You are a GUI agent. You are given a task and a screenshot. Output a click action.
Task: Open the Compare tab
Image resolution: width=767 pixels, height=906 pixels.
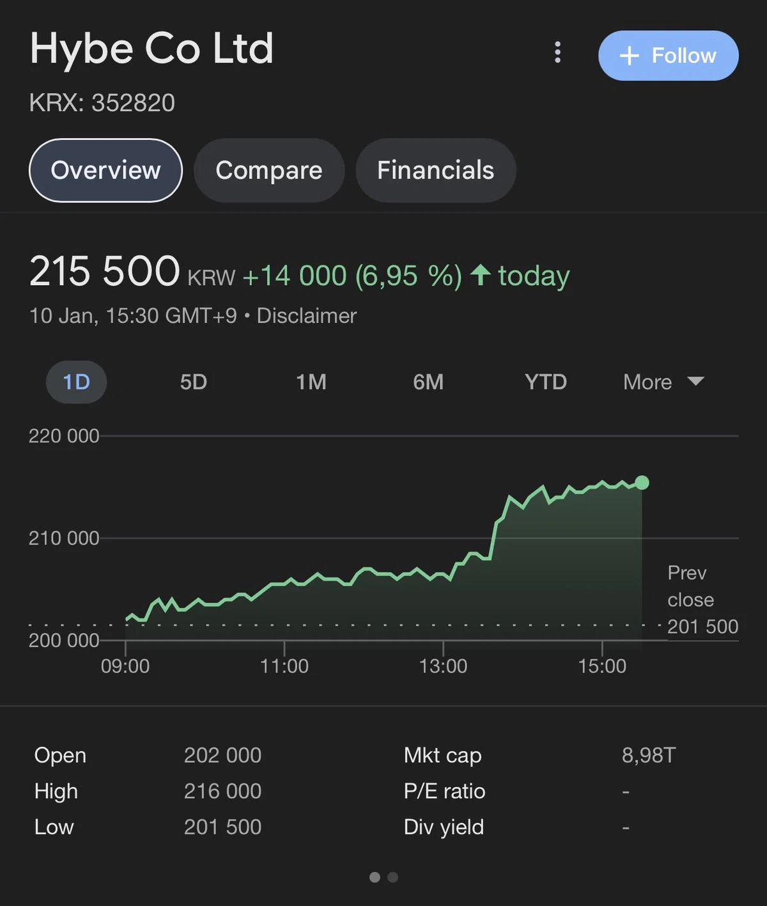(x=269, y=170)
